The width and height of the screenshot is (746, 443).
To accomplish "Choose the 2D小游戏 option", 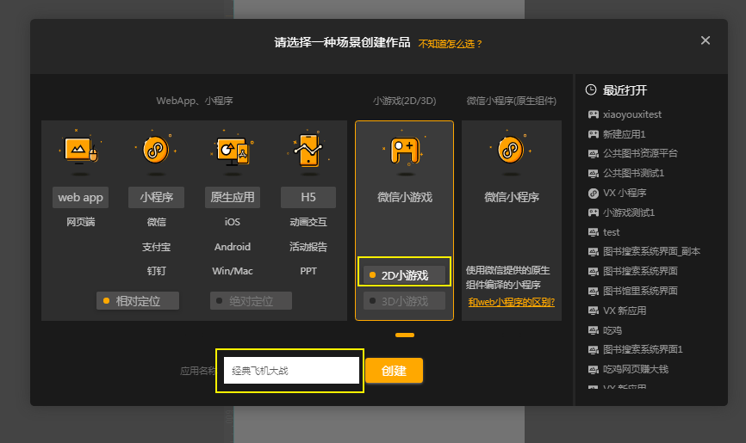I will 404,275.
